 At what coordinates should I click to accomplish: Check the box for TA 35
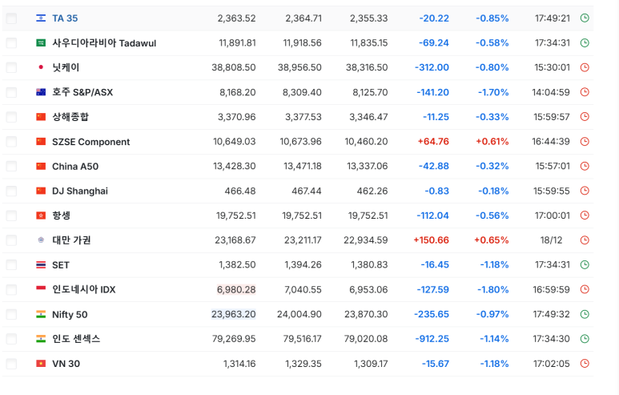point(11,18)
